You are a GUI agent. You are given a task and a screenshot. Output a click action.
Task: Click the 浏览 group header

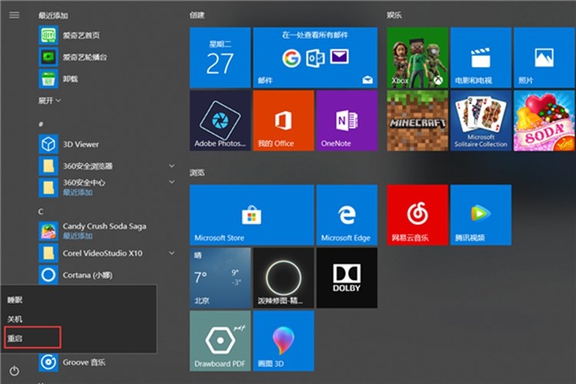pos(197,172)
